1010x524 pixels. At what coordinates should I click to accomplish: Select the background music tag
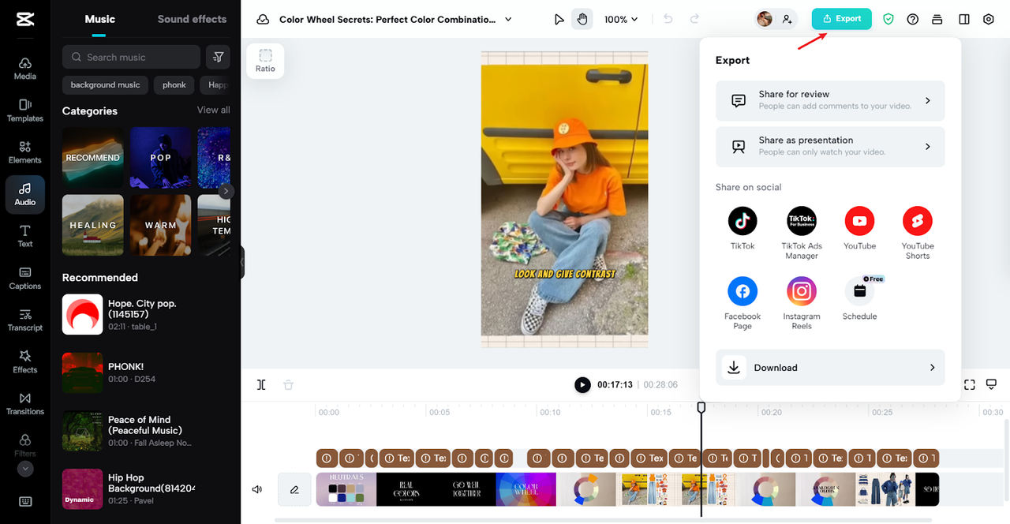[x=105, y=85]
